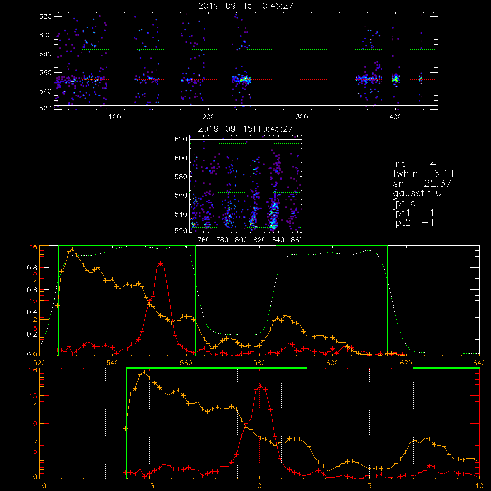Click x-axis label 640 on the profile plot
491x491 pixels.
479,363
